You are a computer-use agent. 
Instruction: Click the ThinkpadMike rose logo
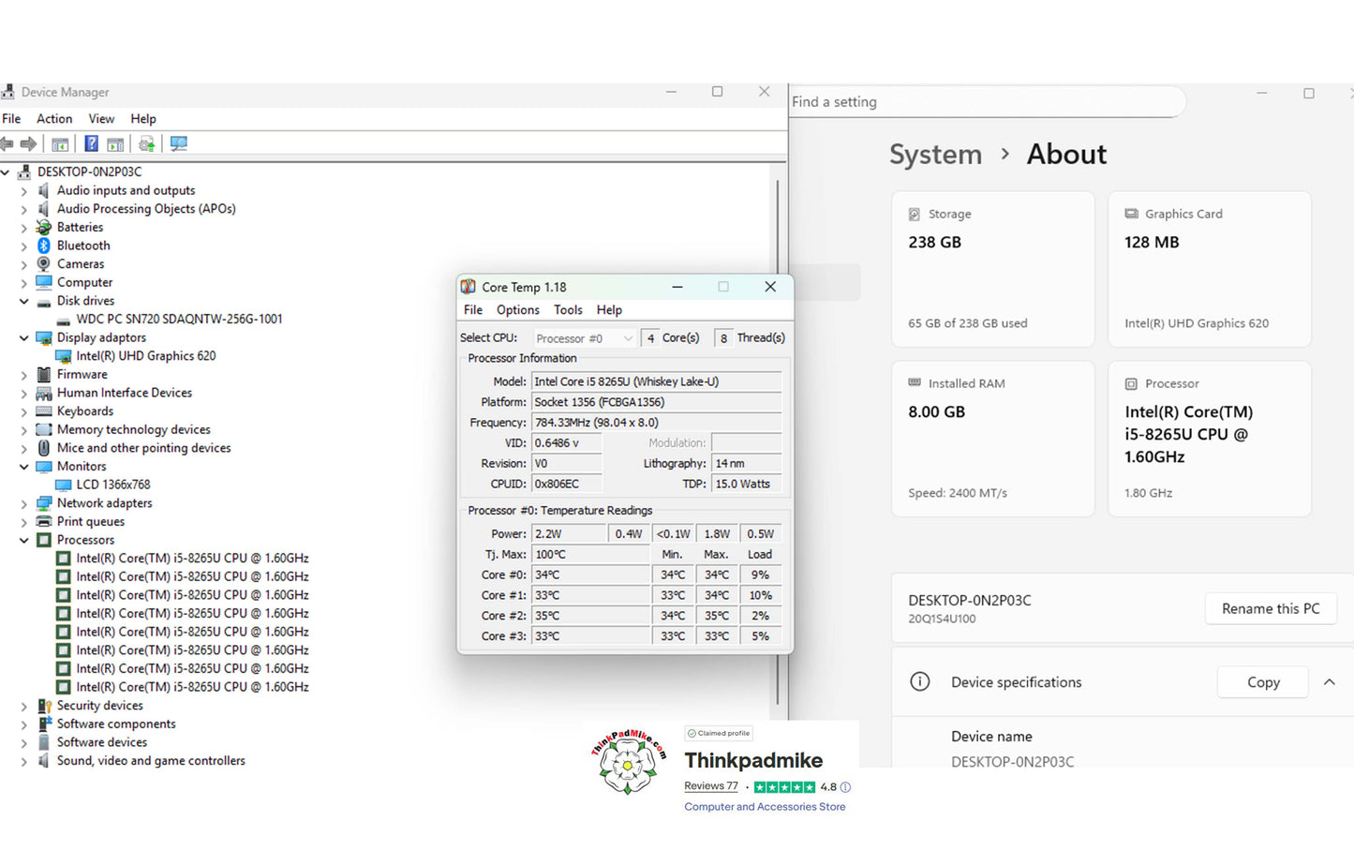[x=629, y=763]
